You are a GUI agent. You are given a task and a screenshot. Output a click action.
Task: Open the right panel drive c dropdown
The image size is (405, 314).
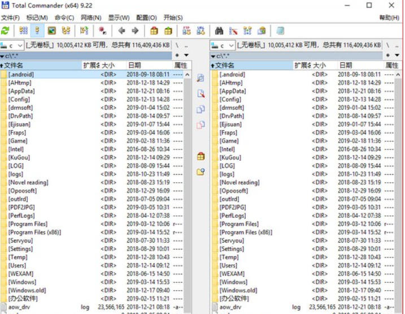coord(223,45)
